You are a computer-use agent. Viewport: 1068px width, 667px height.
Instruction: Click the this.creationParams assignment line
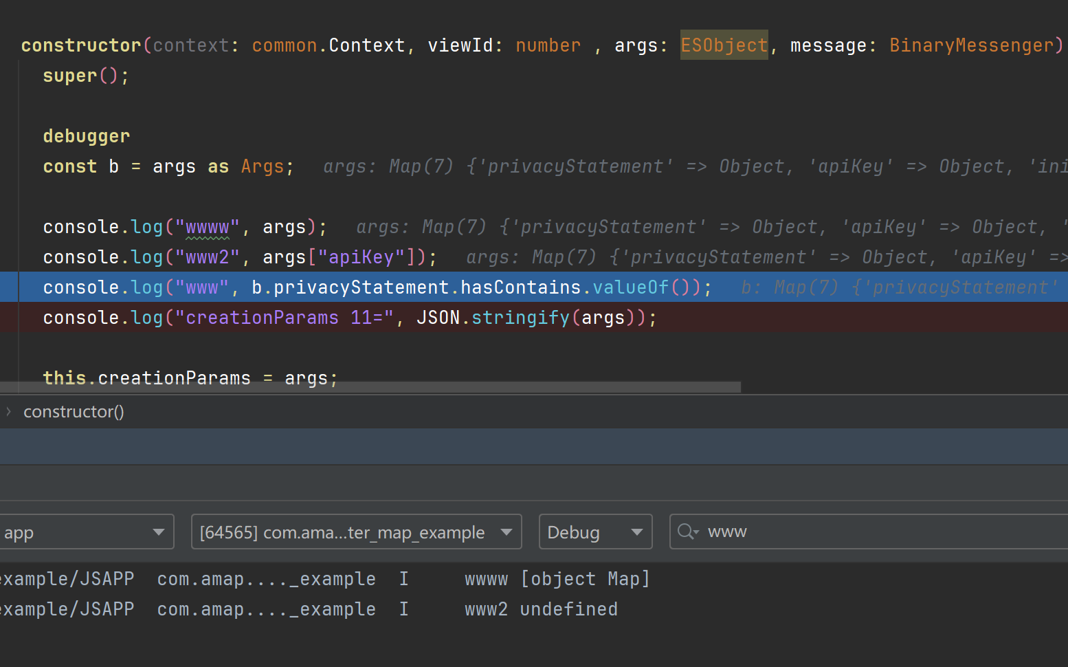point(190,378)
